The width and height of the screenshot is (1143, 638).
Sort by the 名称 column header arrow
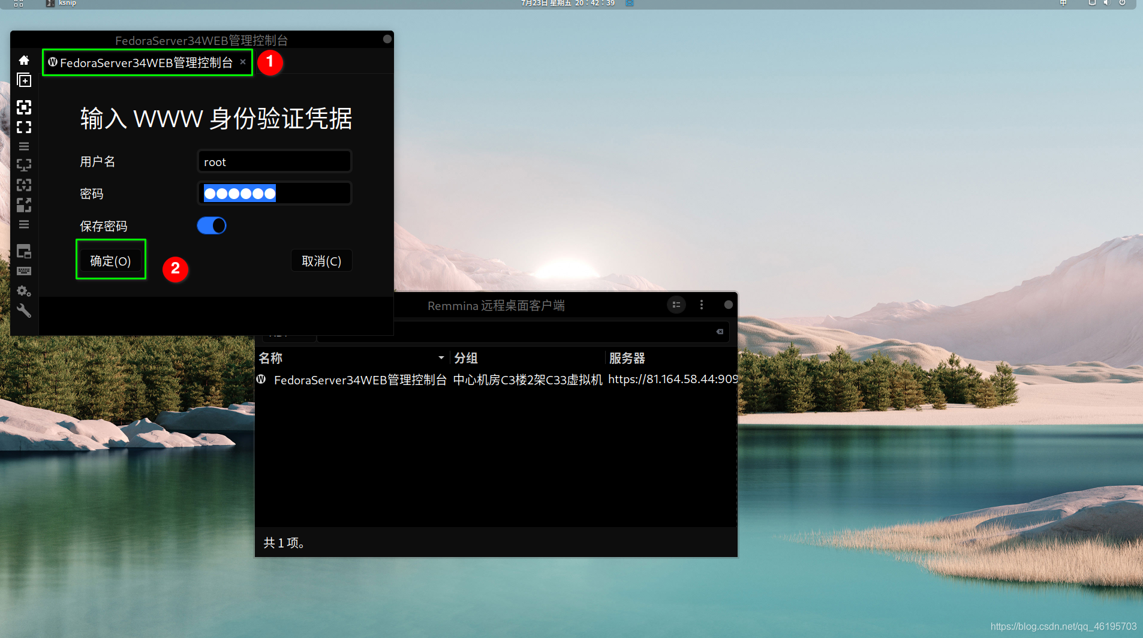[x=441, y=358]
